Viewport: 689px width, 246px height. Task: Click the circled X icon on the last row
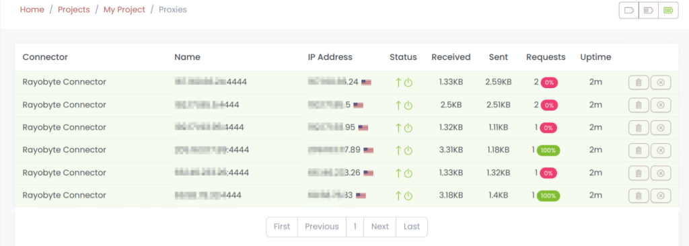[x=661, y=196]
